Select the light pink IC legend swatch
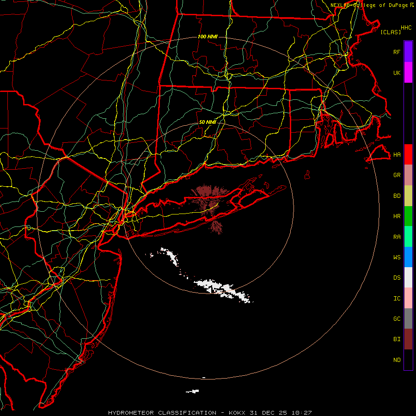This screenshot has height=416, width=416. [x=408, y=298]
